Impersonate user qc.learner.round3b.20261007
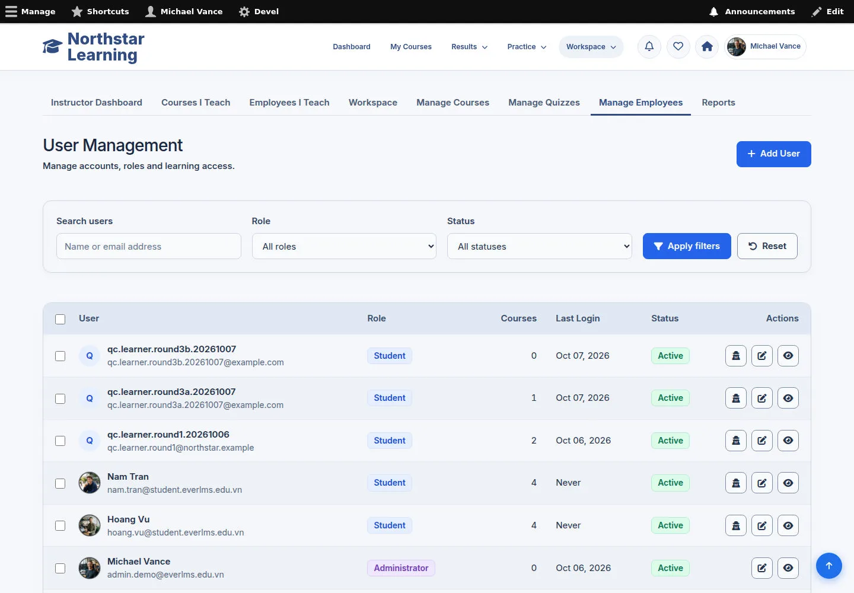The image size is (854, 593). [736, 356]
